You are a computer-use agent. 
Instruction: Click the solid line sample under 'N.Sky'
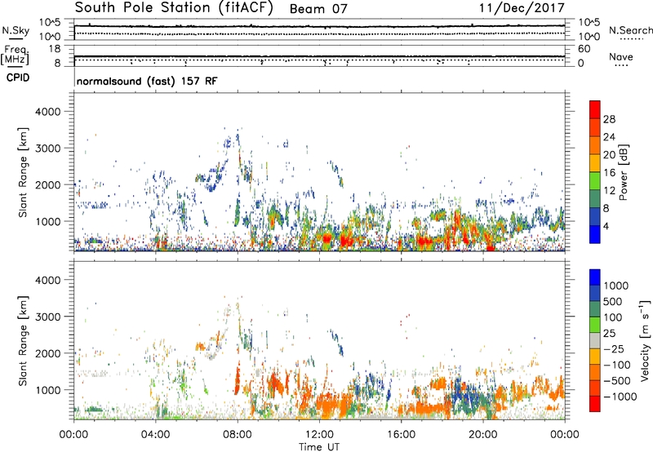point(16,38)
